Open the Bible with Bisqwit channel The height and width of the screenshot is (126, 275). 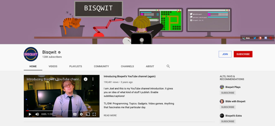[x=235, y=101]
